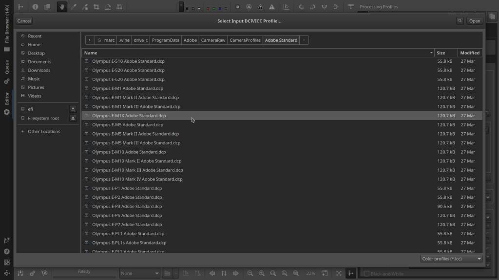Flip the image horizontally
This screenshot has height=280, width=499.
(x=324, y=7)
